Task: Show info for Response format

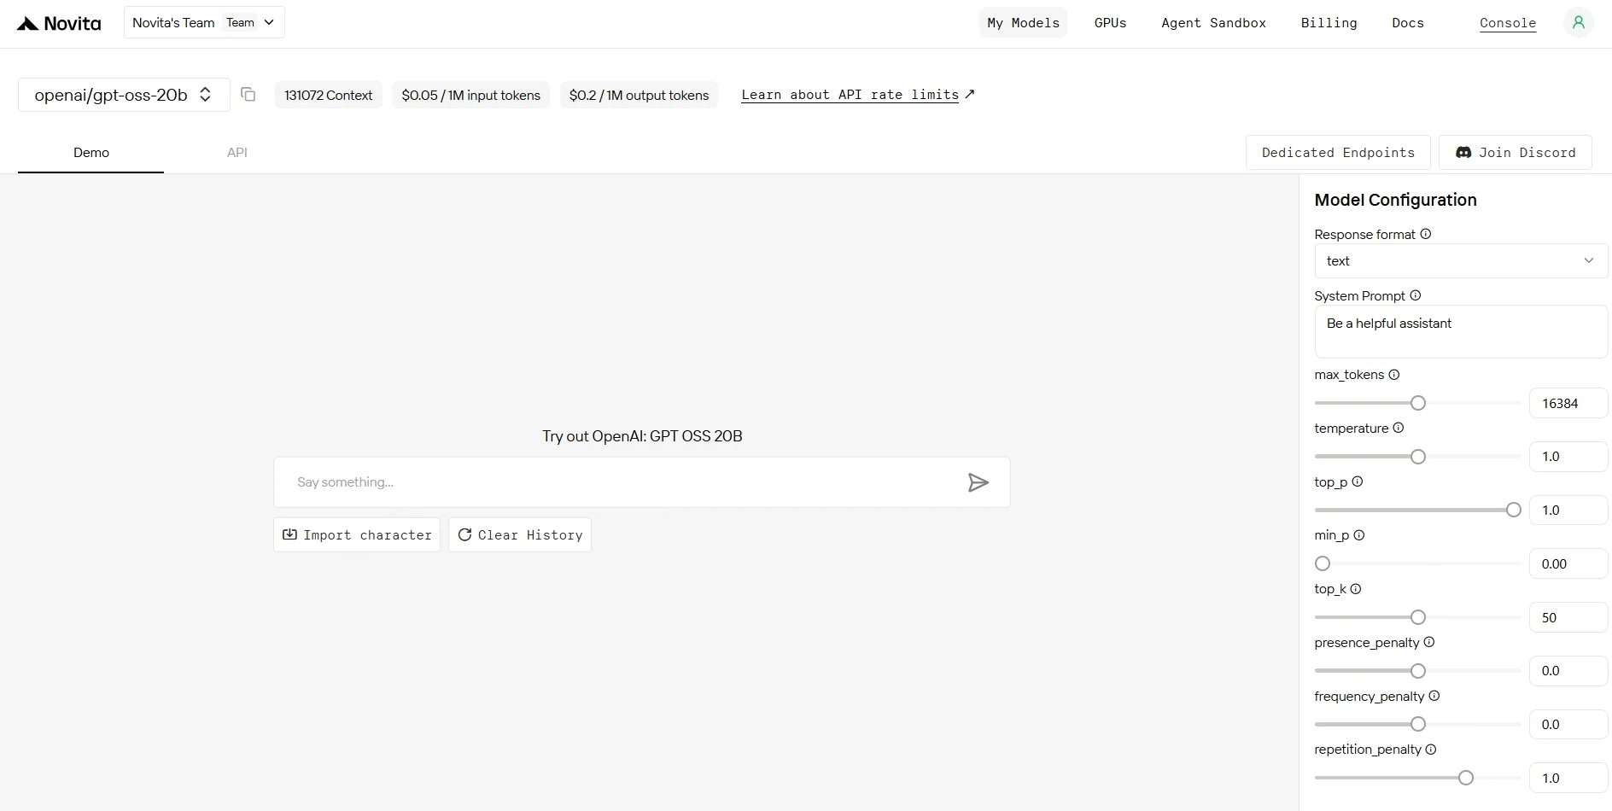Action: [1426, 234]
